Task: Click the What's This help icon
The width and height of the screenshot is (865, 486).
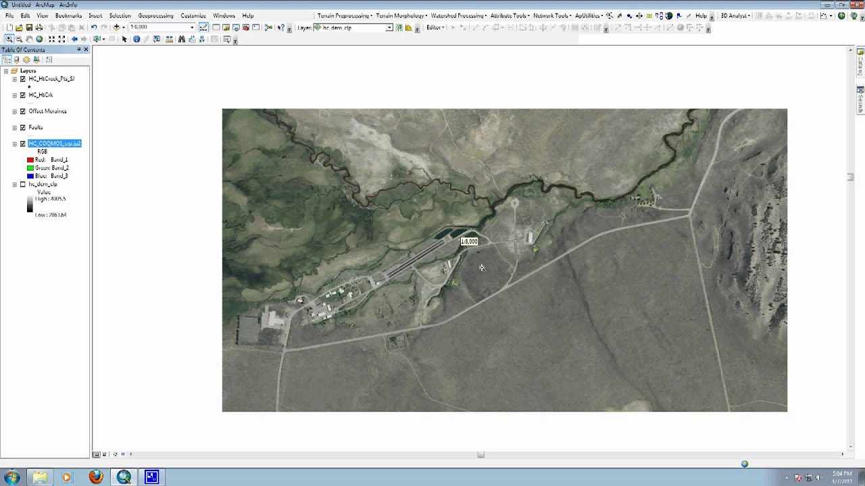Action: pos(281,27)
